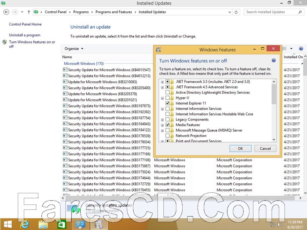307x230 pixels.
Task: Click Programs and Features breadcrumb
Action: click(x=113, y=12)
